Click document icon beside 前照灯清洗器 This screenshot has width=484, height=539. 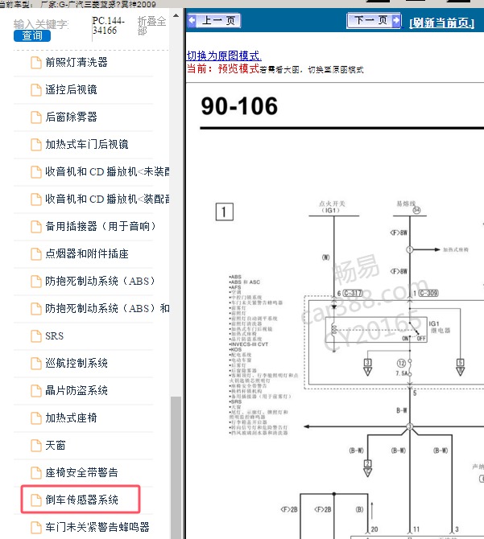[36, 63]
